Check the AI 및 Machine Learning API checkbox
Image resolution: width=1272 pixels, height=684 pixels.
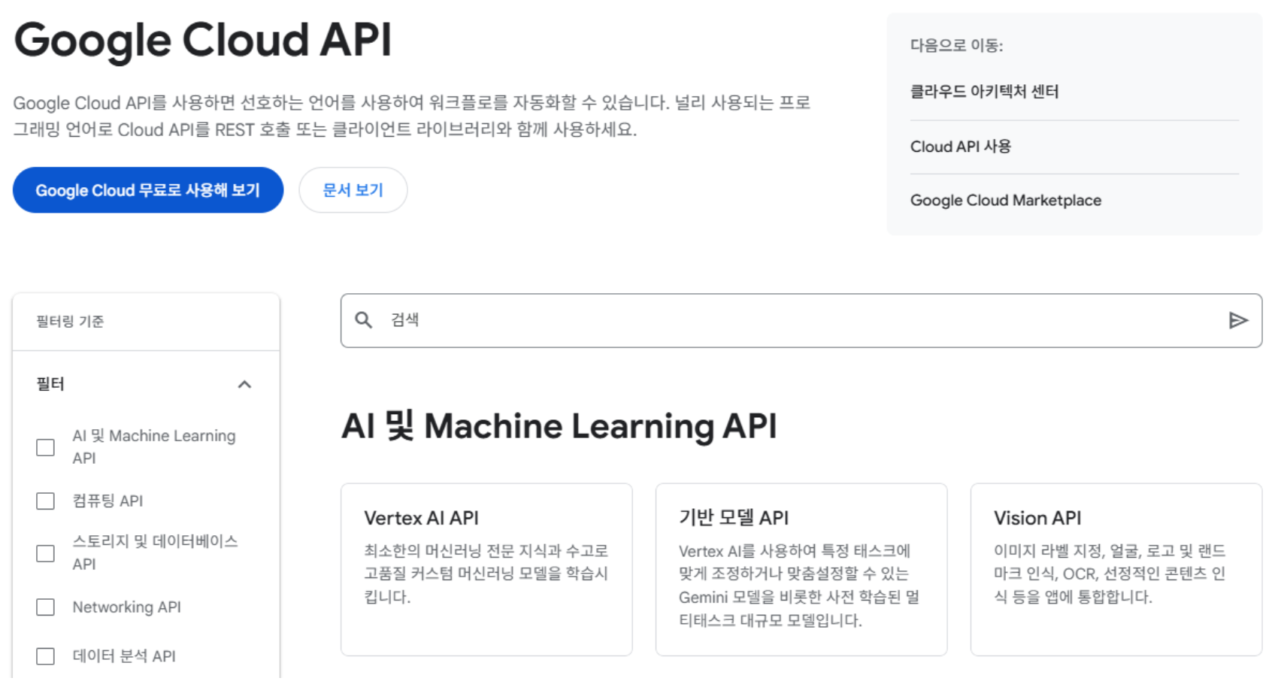(x=46, y=447)
